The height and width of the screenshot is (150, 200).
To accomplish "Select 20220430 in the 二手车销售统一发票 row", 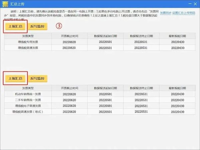I will pyautogui.click(x=178, y=100).
